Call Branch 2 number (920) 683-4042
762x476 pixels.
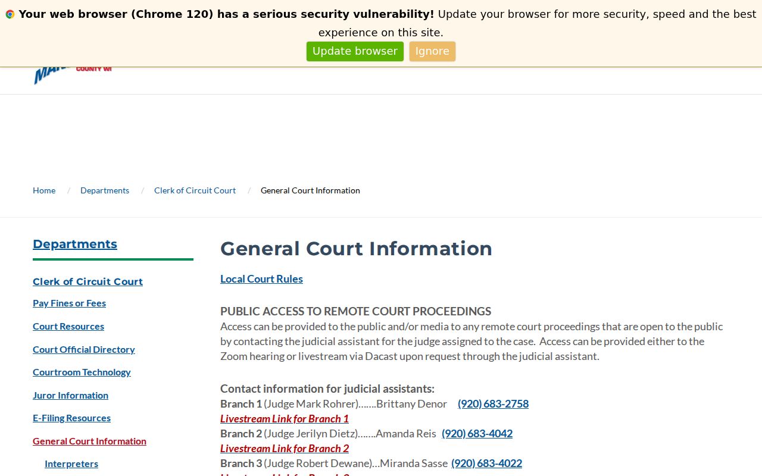[x=477, y=434]
